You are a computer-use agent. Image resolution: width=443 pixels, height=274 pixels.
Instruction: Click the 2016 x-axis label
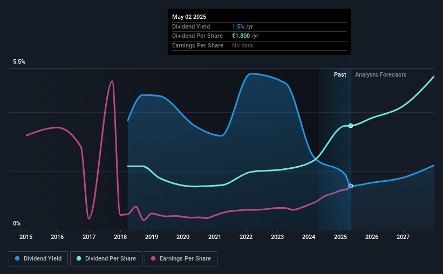57,237
